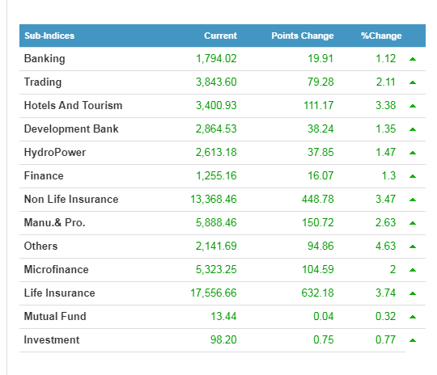Click the up arrow in the Trading row
Image resolution: width=437 pixels, height=375 pixels.
click(x=413, y=82)
